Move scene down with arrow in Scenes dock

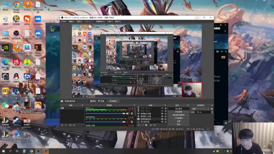74,125
